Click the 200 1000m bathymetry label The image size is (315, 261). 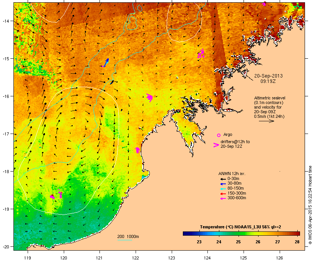(x=128, y=236)
